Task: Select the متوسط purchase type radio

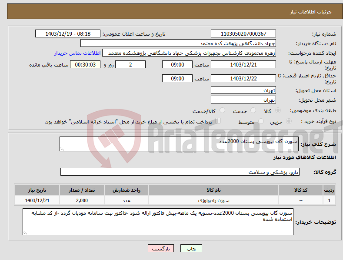Action: pyautogui.click(x=261, y=121)
